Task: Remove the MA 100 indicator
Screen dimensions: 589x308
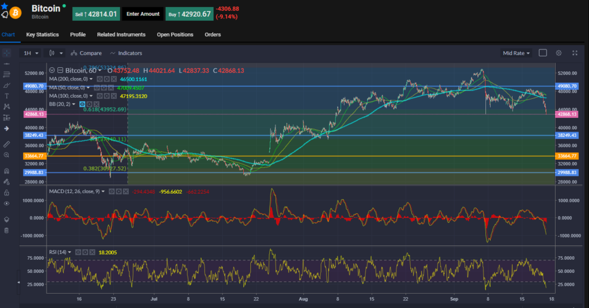Action: coord(114,96)
